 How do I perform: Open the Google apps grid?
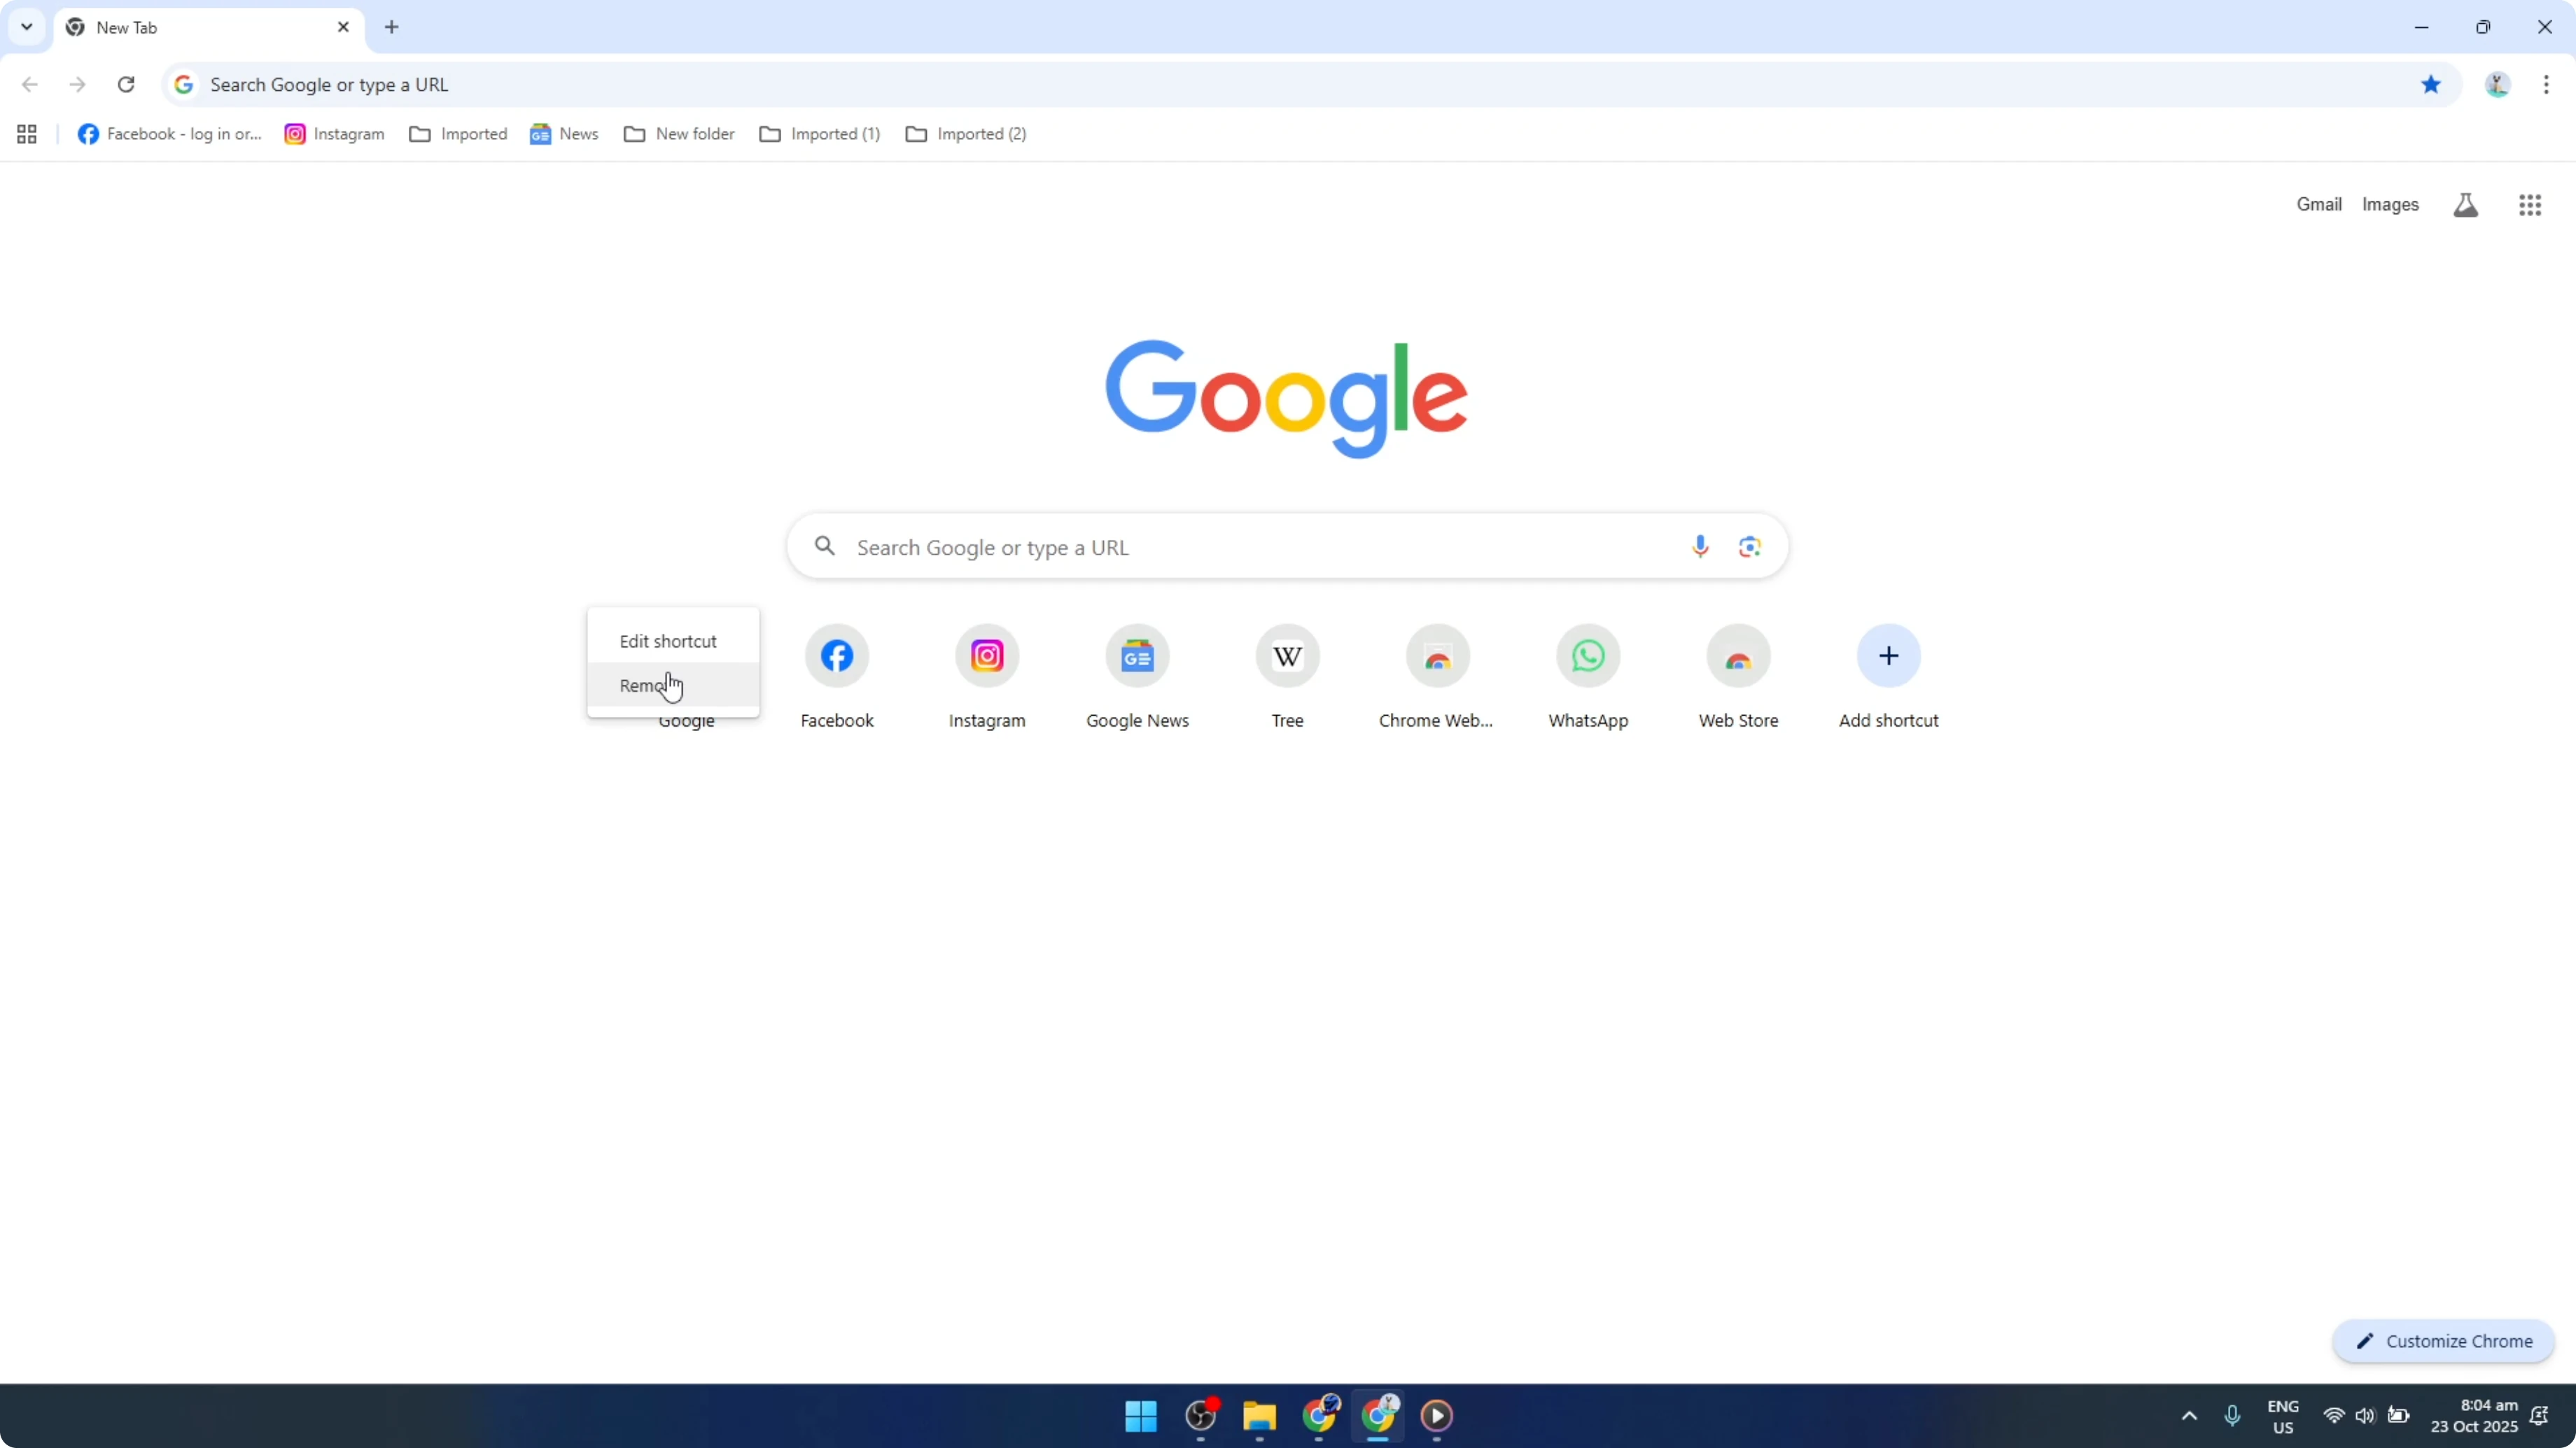(2530, 205)
